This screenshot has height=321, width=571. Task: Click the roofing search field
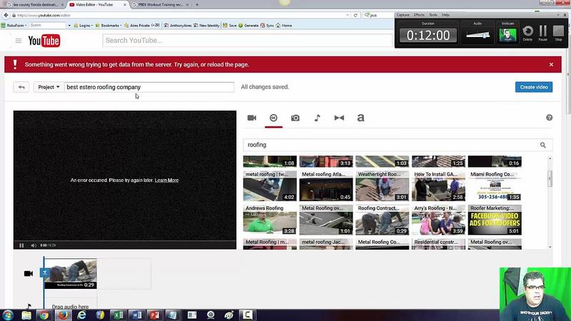coord(391,145)
